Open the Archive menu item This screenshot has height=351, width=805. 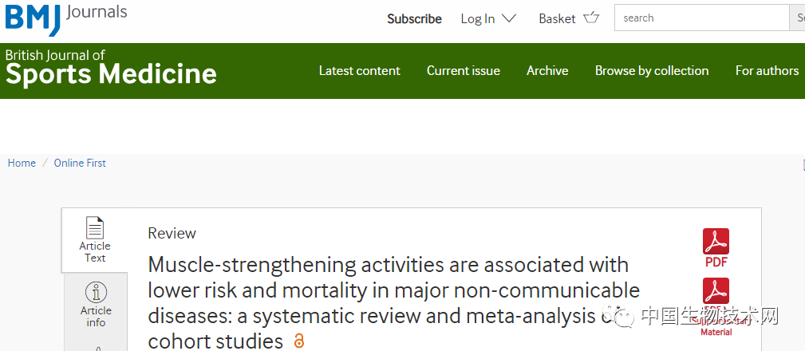547,70
